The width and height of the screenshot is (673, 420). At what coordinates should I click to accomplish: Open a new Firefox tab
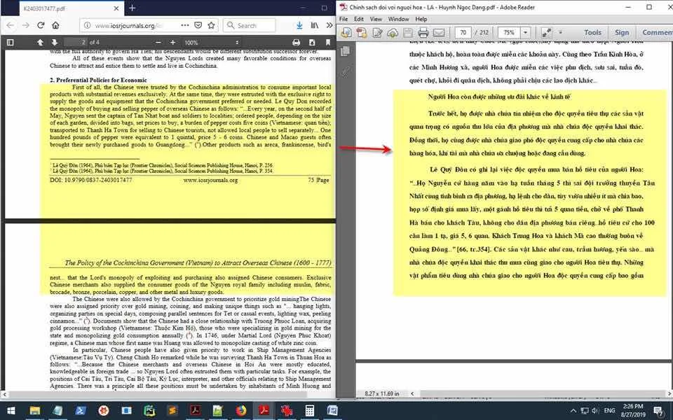[132, 8]
